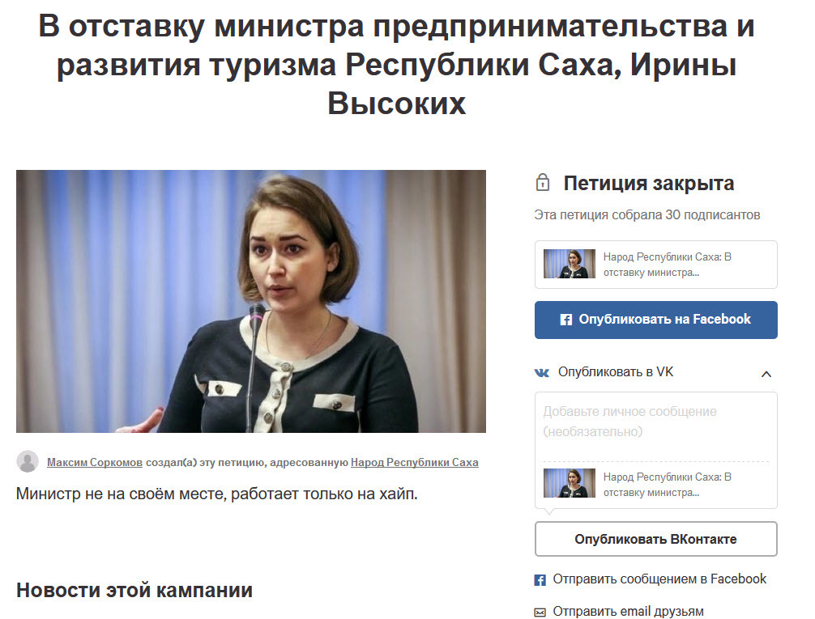
Task: Click the main petition photo
Action: pyautogui.click(x=251, y=301)
